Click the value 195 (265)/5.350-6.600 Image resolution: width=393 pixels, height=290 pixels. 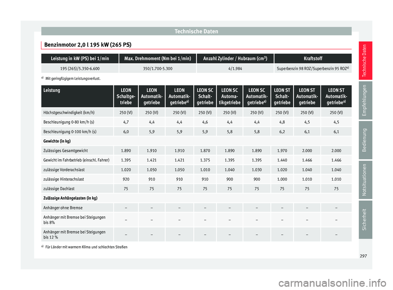(x=80, y=68)
